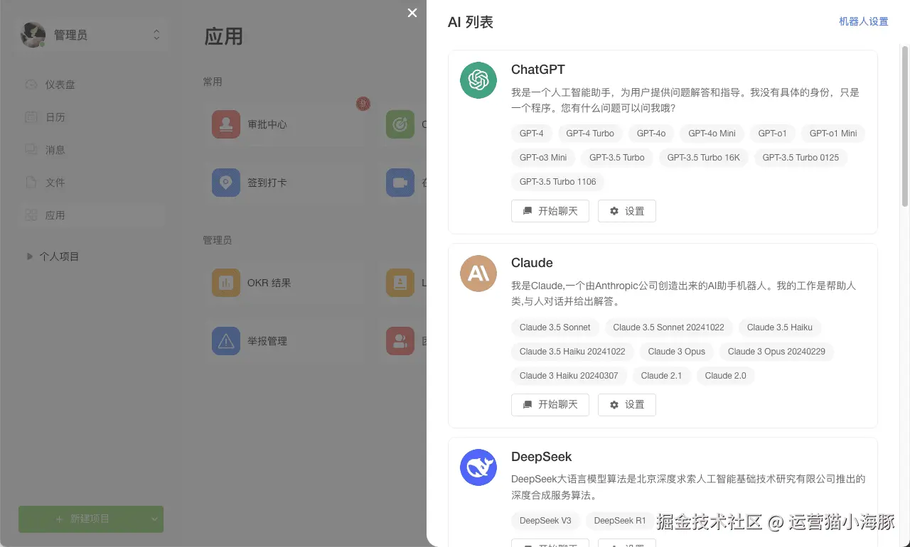
Task: Go to 日历 in the sidebar
Action: coord(92,117)
